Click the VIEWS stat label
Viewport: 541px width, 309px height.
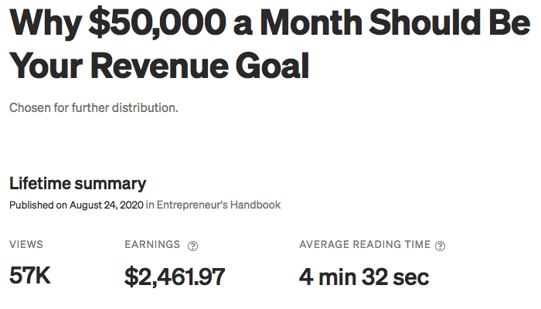click(26, 244)
